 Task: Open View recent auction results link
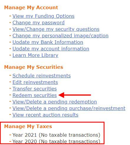45,115
